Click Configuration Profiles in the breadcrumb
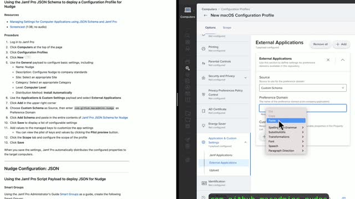This screenshot has height=199, width=355. (235, 9)
